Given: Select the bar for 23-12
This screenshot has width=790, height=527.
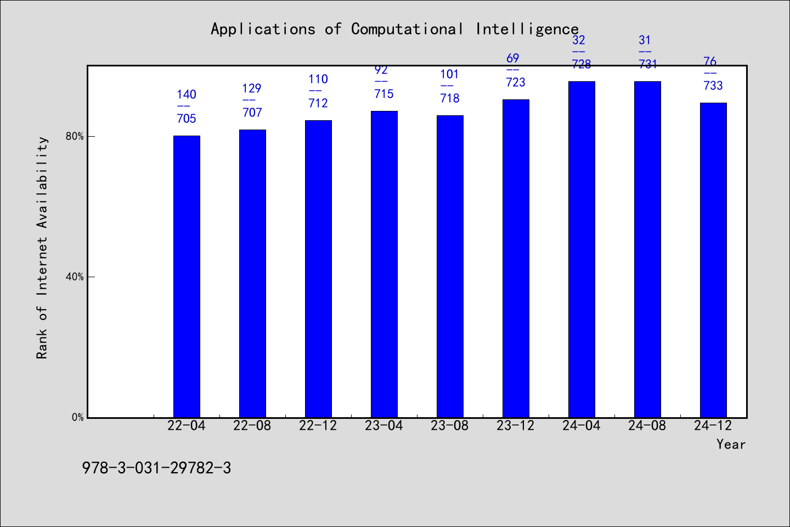Looking at the screenshot, I should [x=516, y=259].
